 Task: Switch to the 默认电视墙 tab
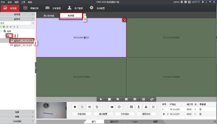click(x=49, y=16)
